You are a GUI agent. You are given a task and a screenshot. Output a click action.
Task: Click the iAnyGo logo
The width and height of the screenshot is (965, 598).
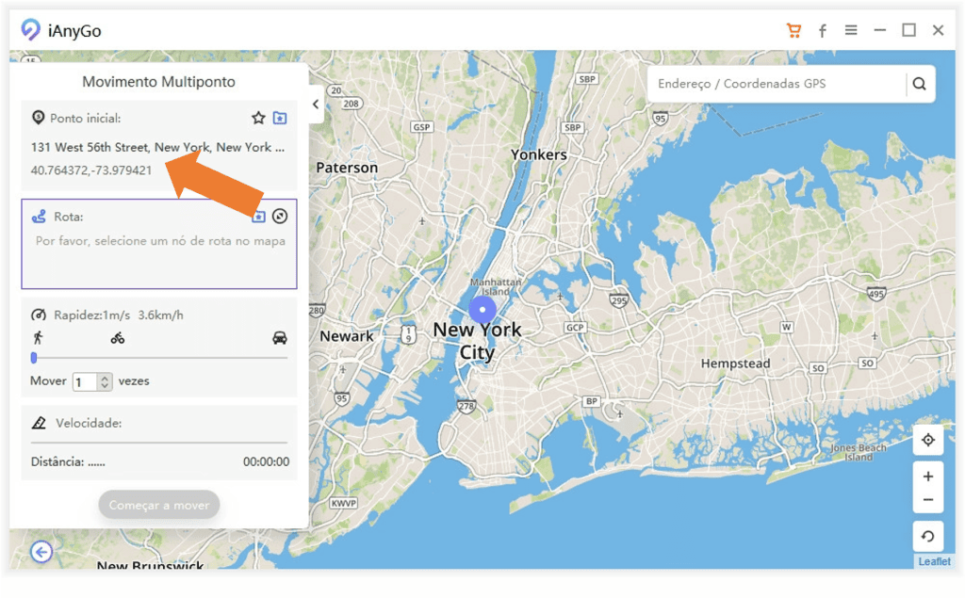(30, 29)
